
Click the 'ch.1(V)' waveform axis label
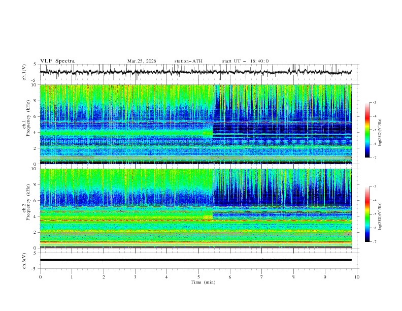point(24,72)
